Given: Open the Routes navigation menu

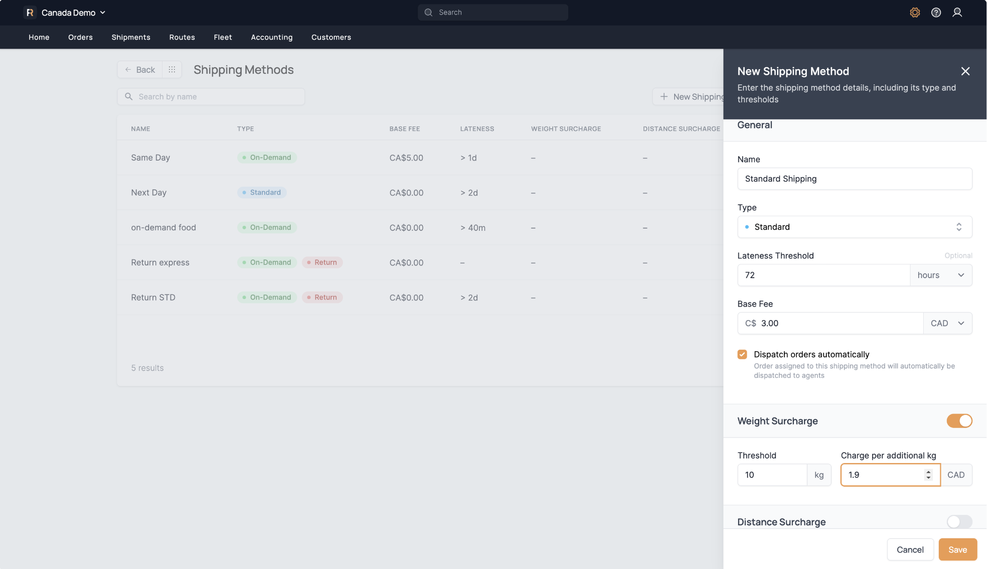Looking at the screenshot, I should coord(182,37).
